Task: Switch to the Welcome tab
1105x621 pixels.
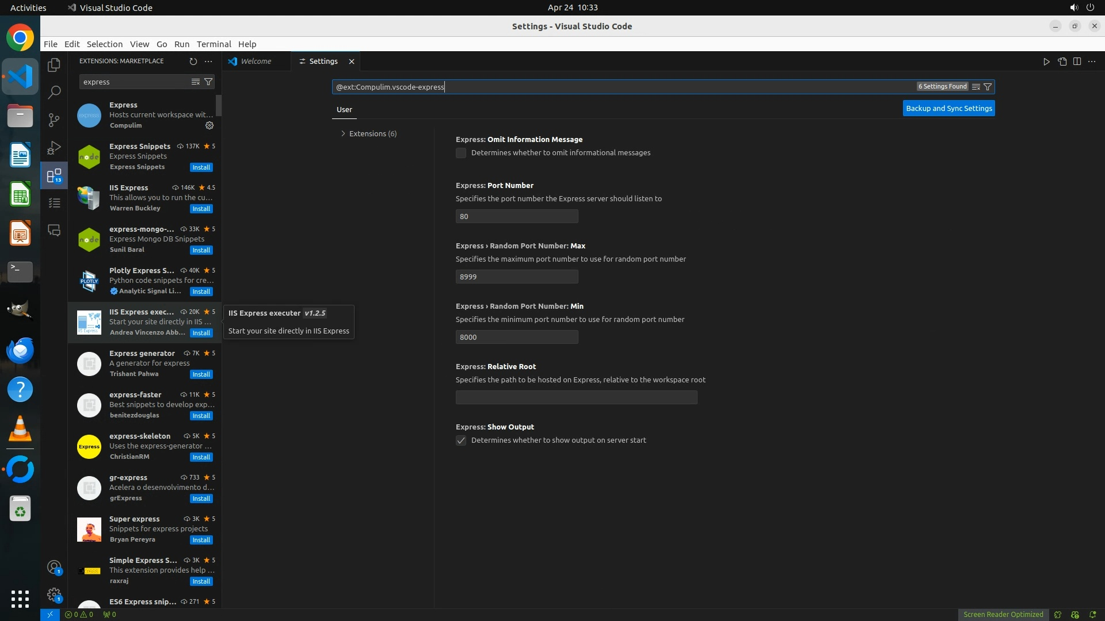Action: (256, 62)
